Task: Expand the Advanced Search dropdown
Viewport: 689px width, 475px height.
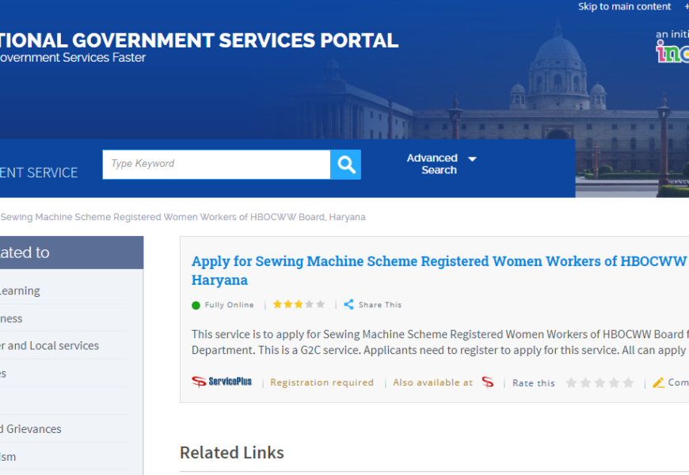Action: coord(432,164)
